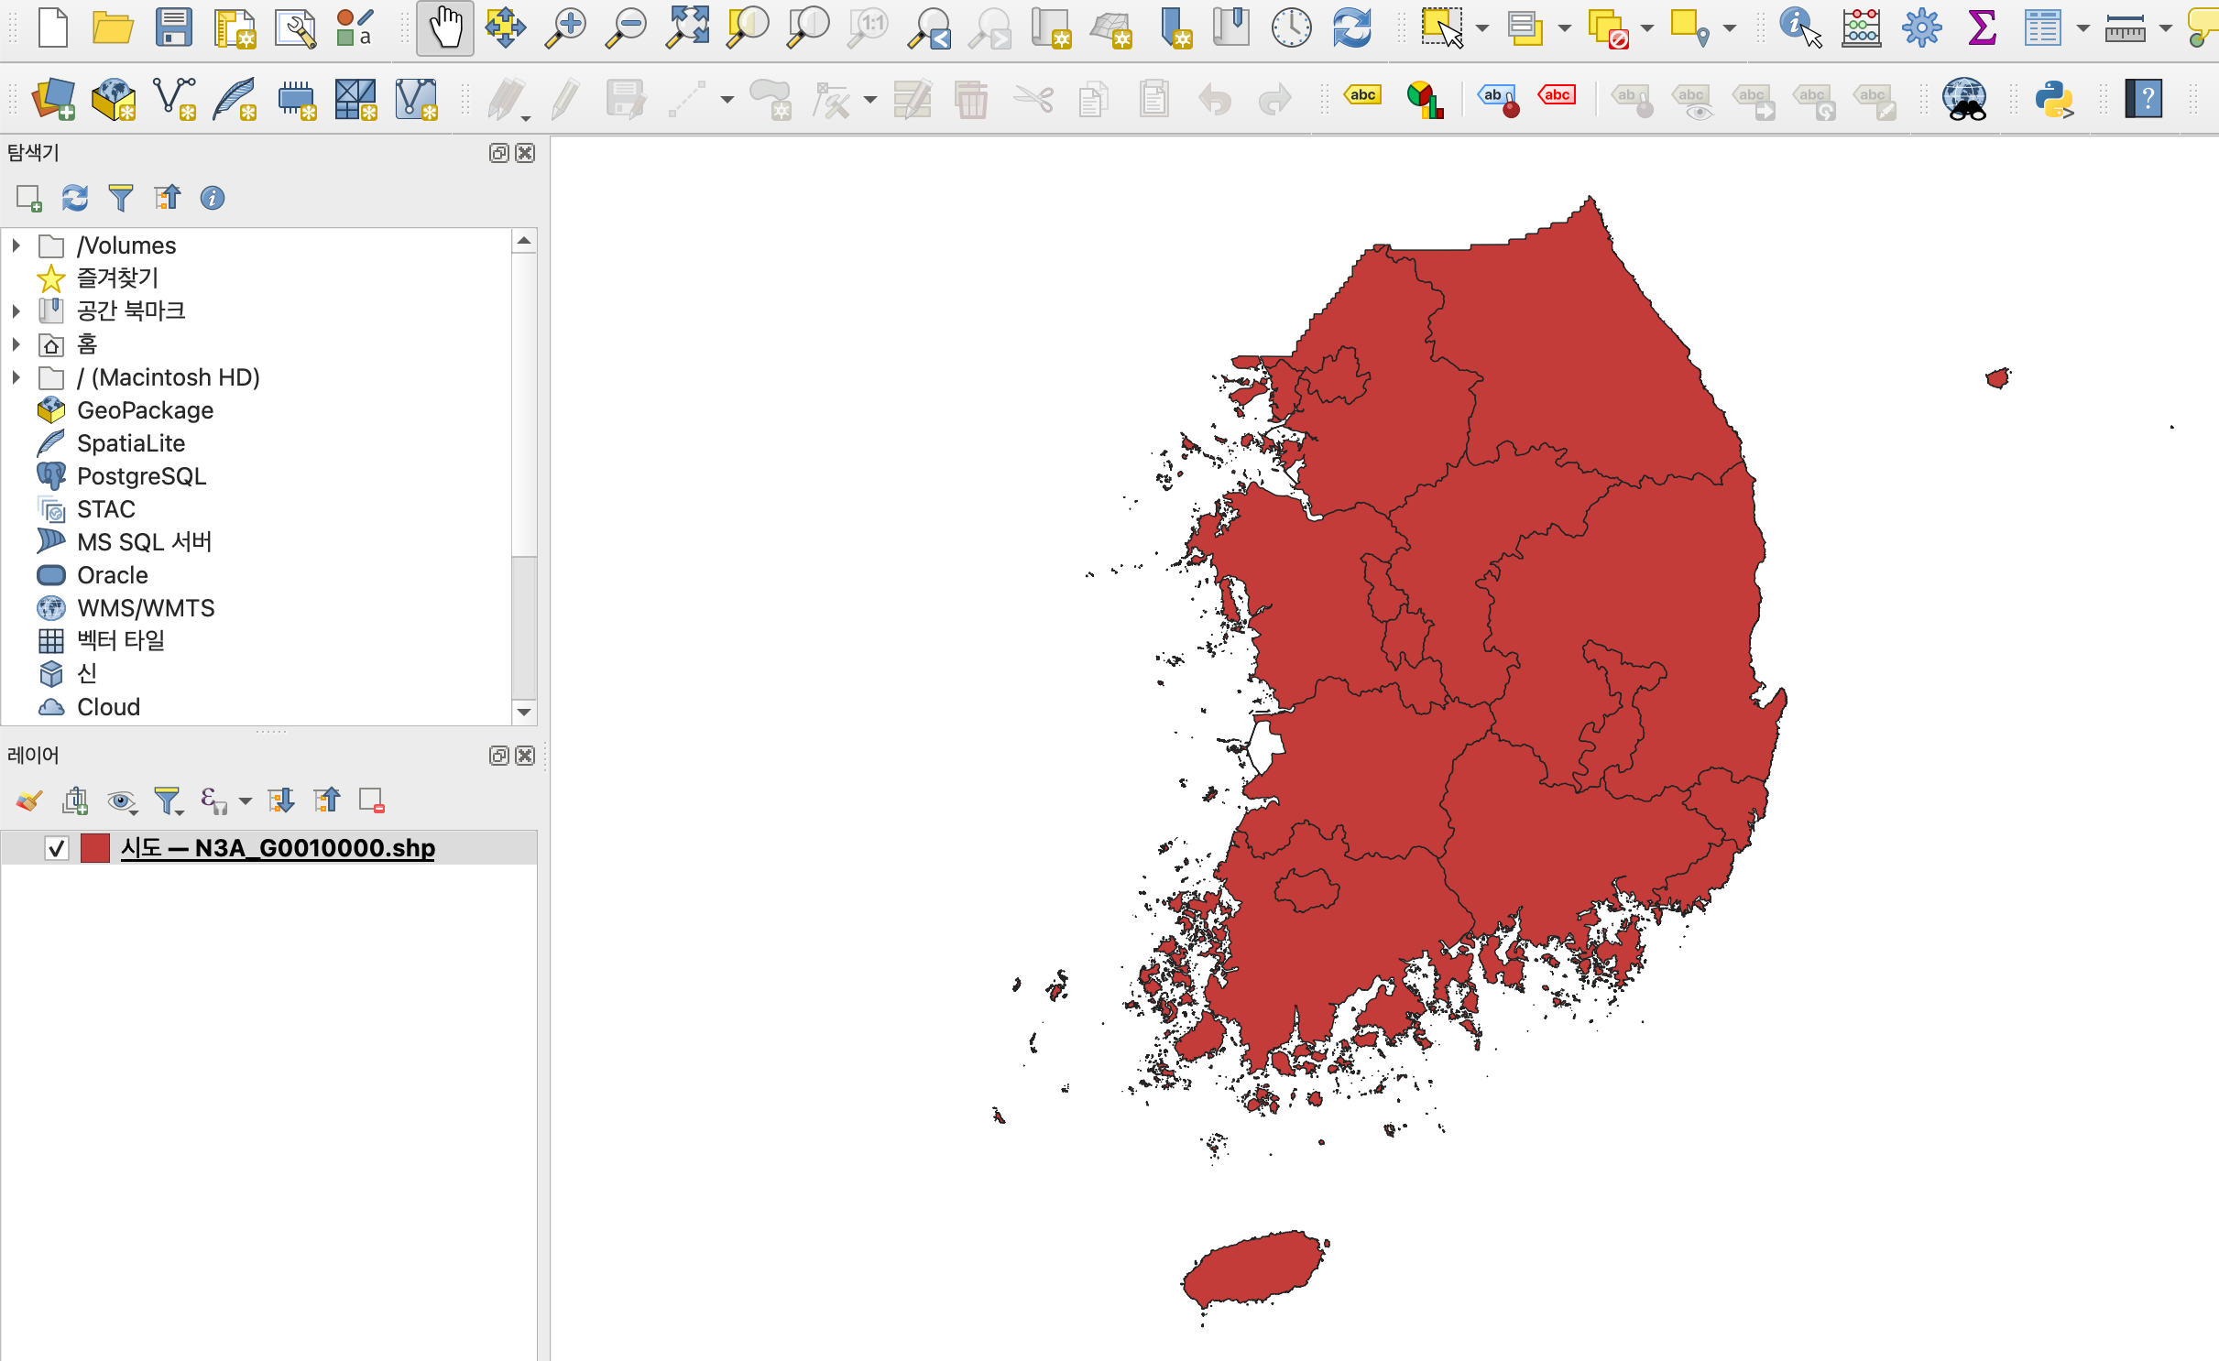The width and height of the screenshot is (2219, 1361).
Task: Uncheck the 시도 layer visibility checkbox
Action: click(57, 848)
